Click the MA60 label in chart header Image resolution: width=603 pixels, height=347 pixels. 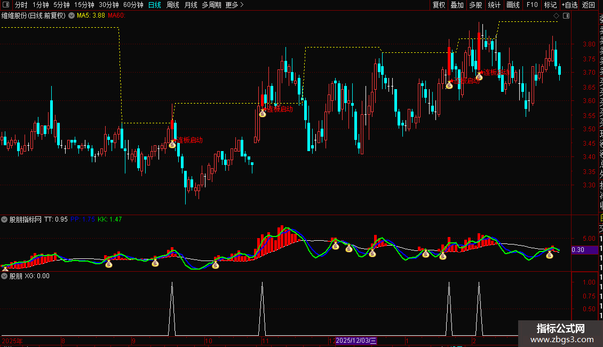click(x=116, y=15)
